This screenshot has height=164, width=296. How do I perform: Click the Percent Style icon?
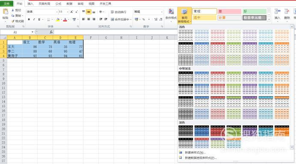[144, 19]
